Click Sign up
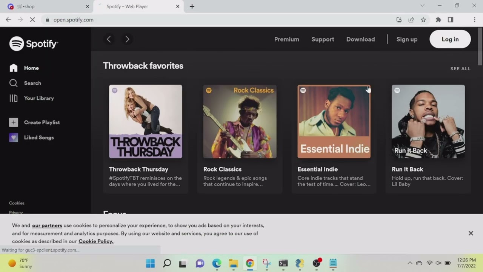 tap(407, 39)
